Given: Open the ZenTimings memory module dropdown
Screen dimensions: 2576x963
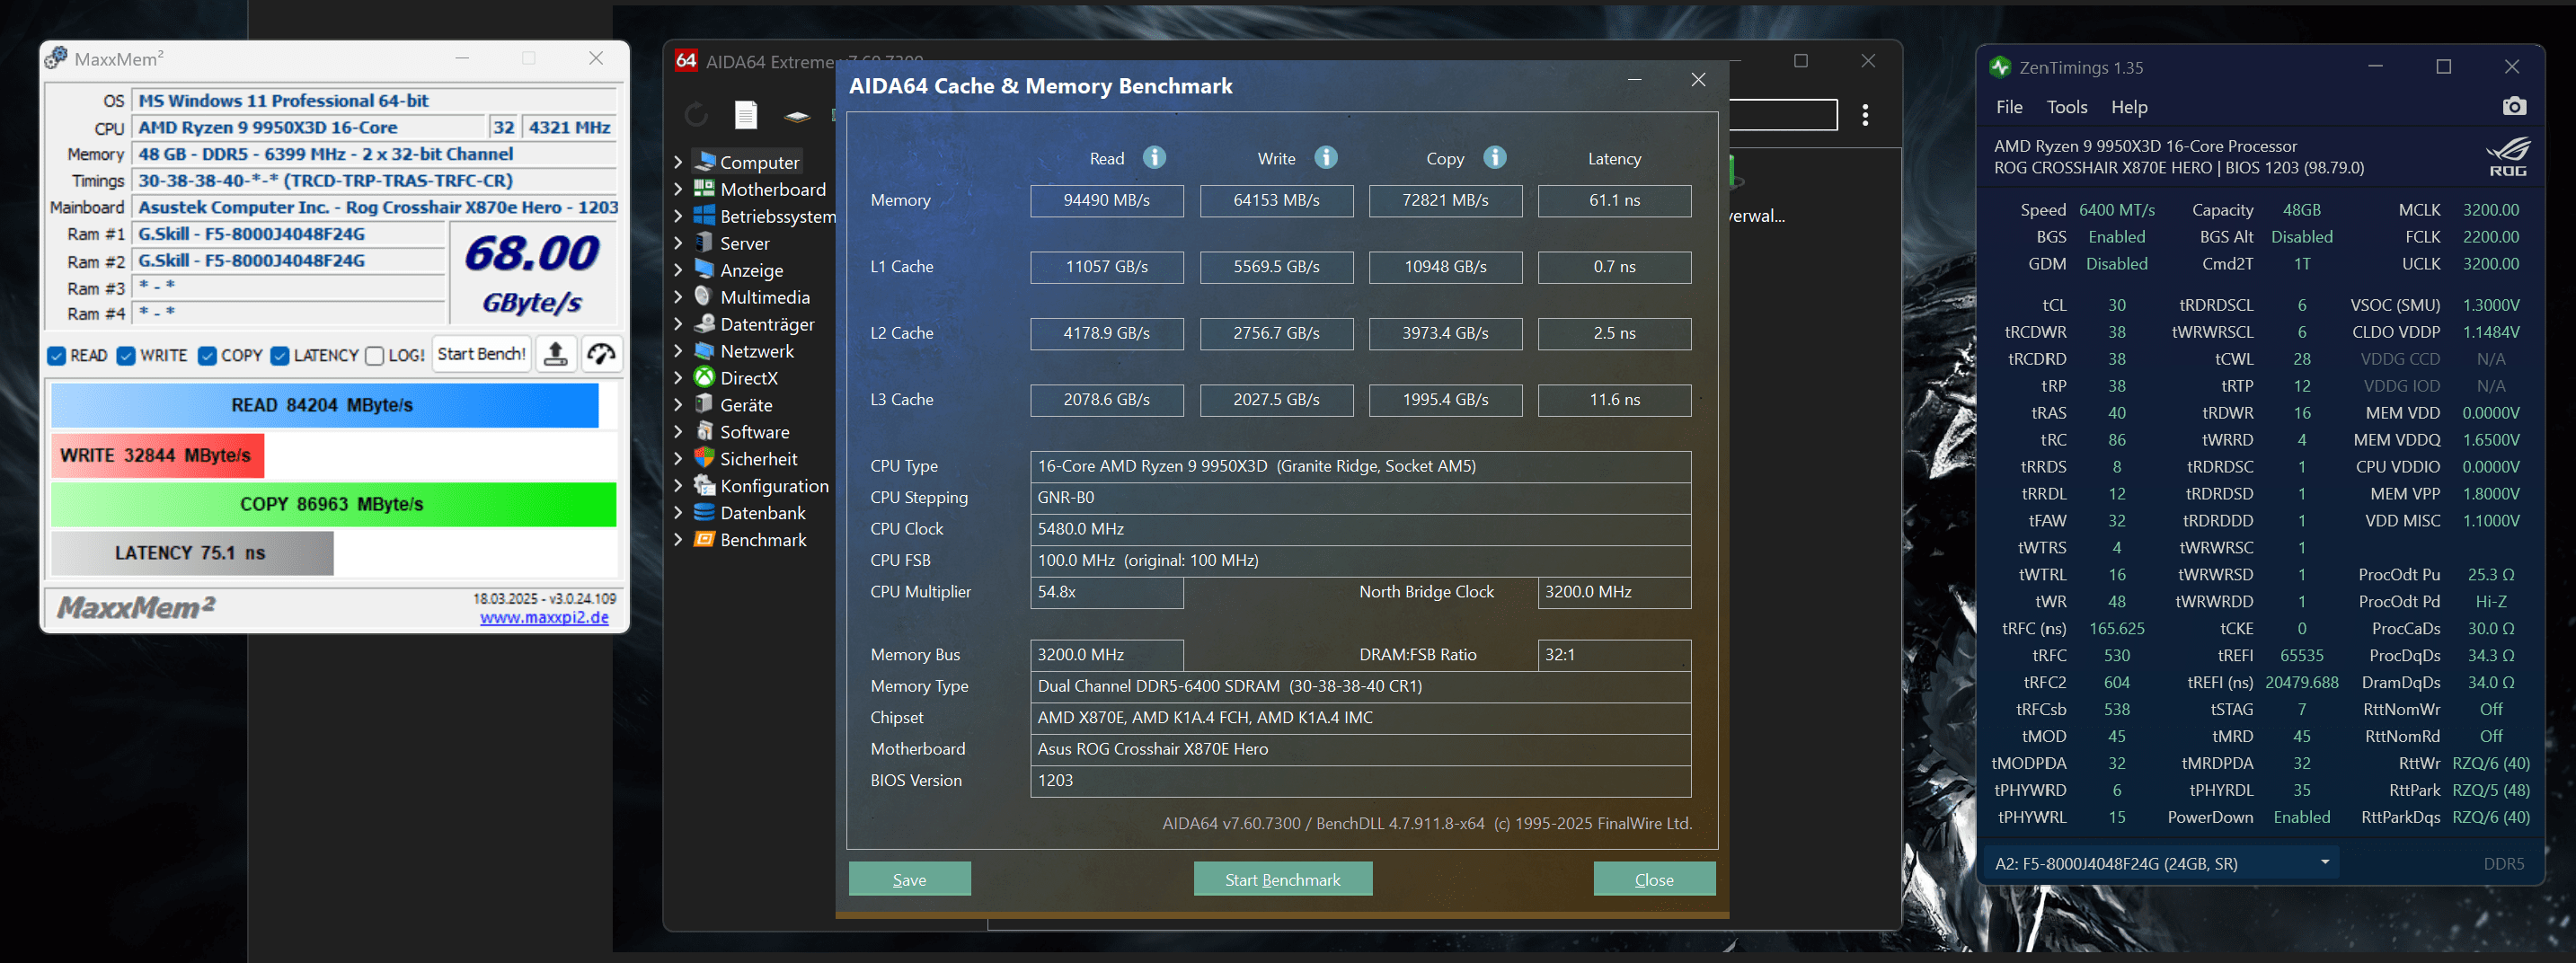Looking at the screenshot, I should point(2324,863).
